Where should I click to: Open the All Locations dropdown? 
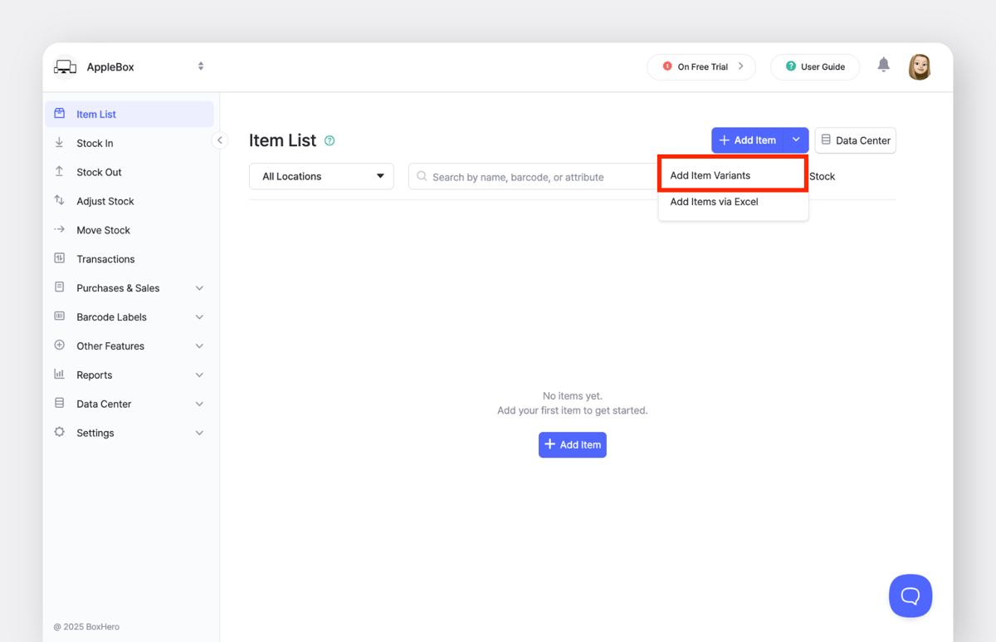click(321, 176)
